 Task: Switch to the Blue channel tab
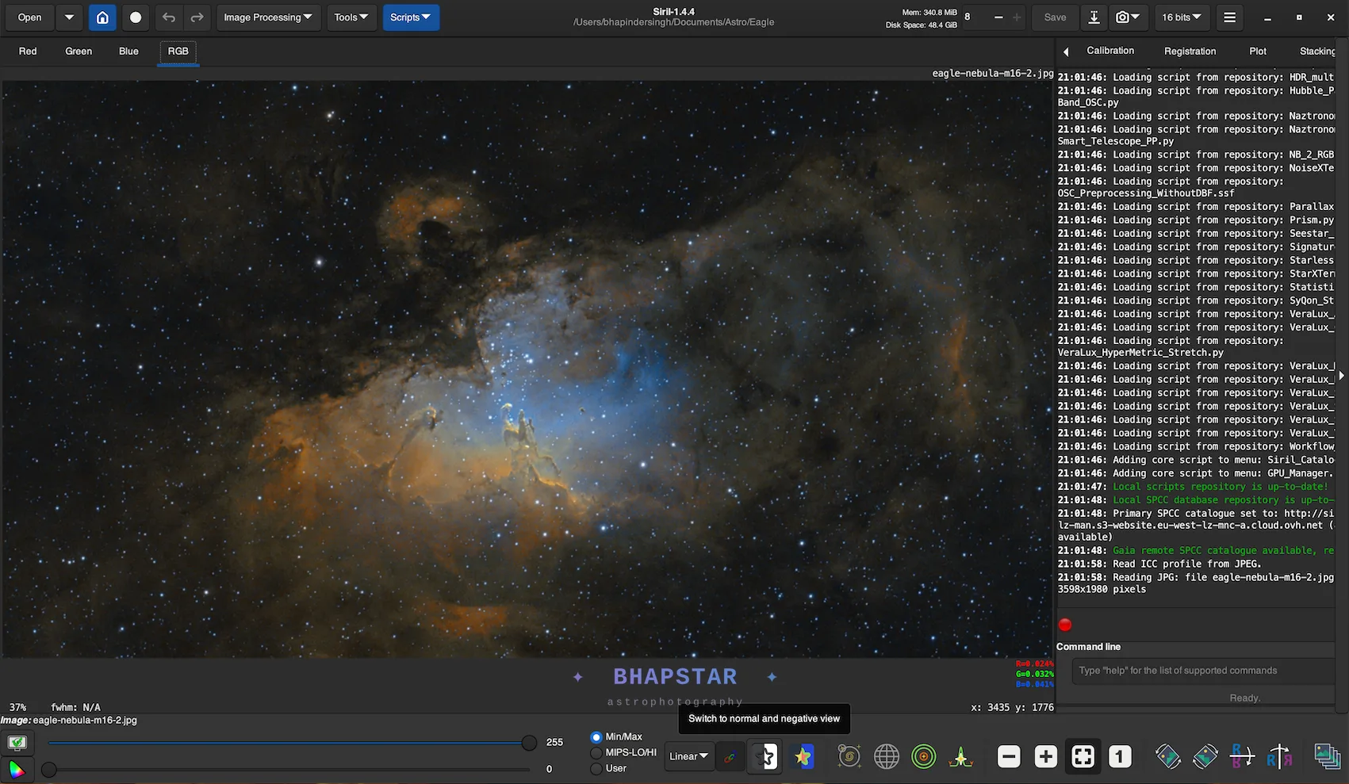(128, 52)
